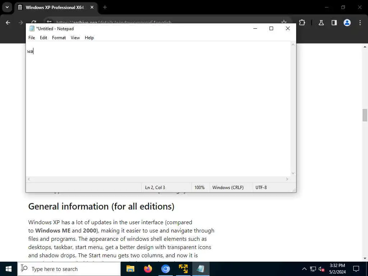Image resolution: width=368 pixels, height=276 pixels.
Task: Click the Notepad taskbar icon
Action: click(201, 269)
